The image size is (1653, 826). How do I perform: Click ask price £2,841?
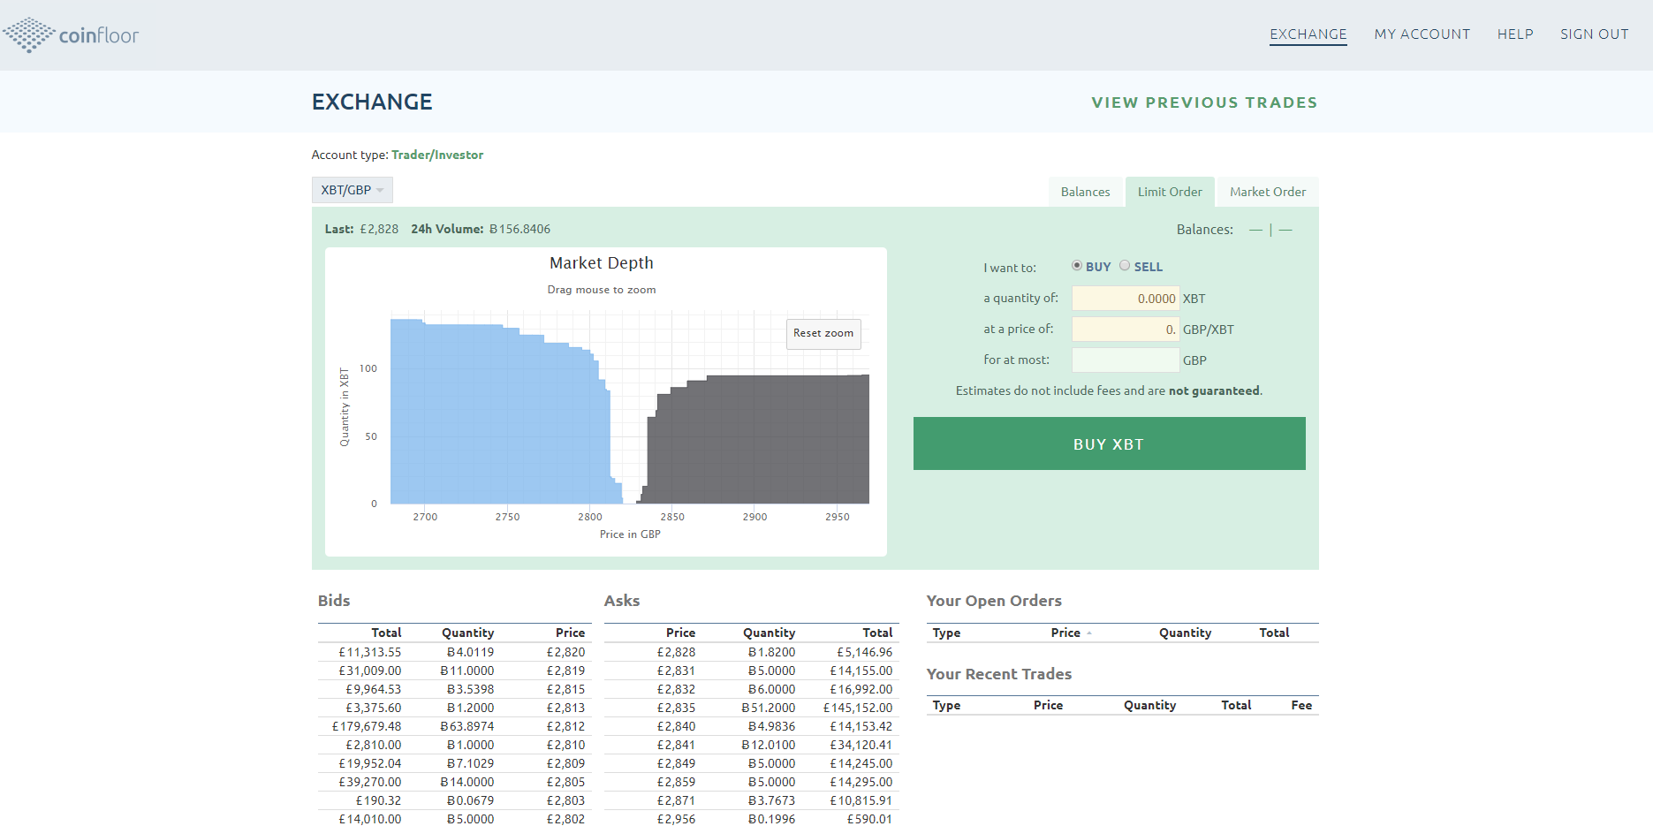[x=676, y=745]
